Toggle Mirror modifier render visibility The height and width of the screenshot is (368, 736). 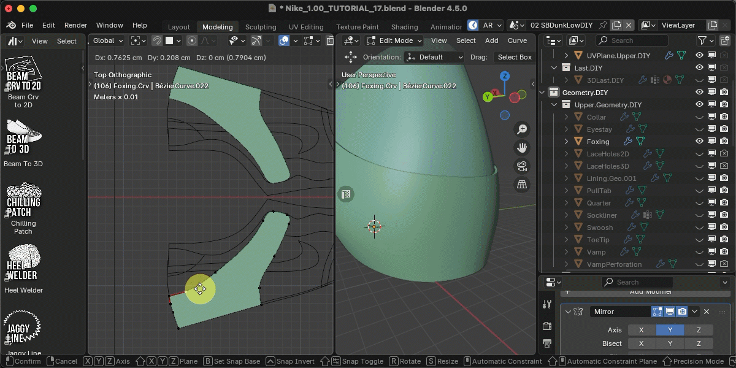click(682, 312)
